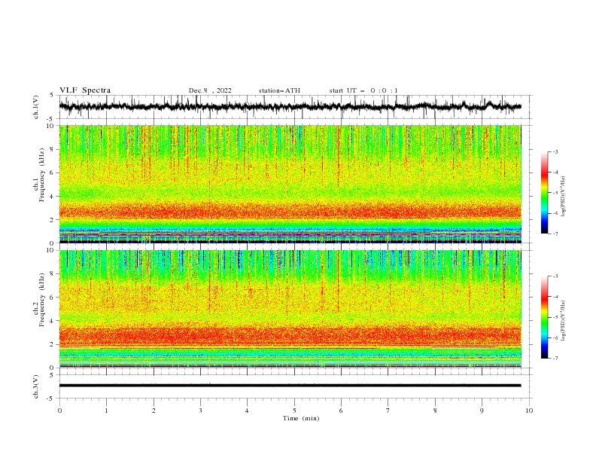The width and height of the screenshot is (596, 461).
Task: Select the date label "Dec. 8 , 2022"
Action: (x=210, y=90)
